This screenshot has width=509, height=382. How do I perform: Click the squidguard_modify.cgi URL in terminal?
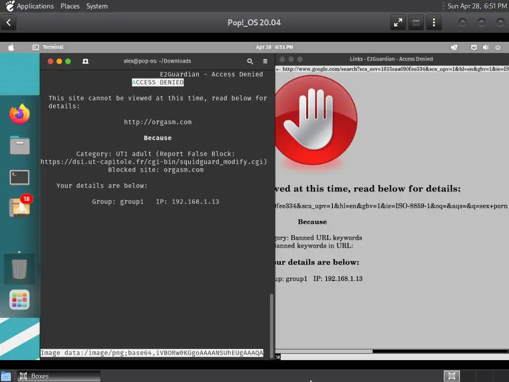tap(154, 162)
